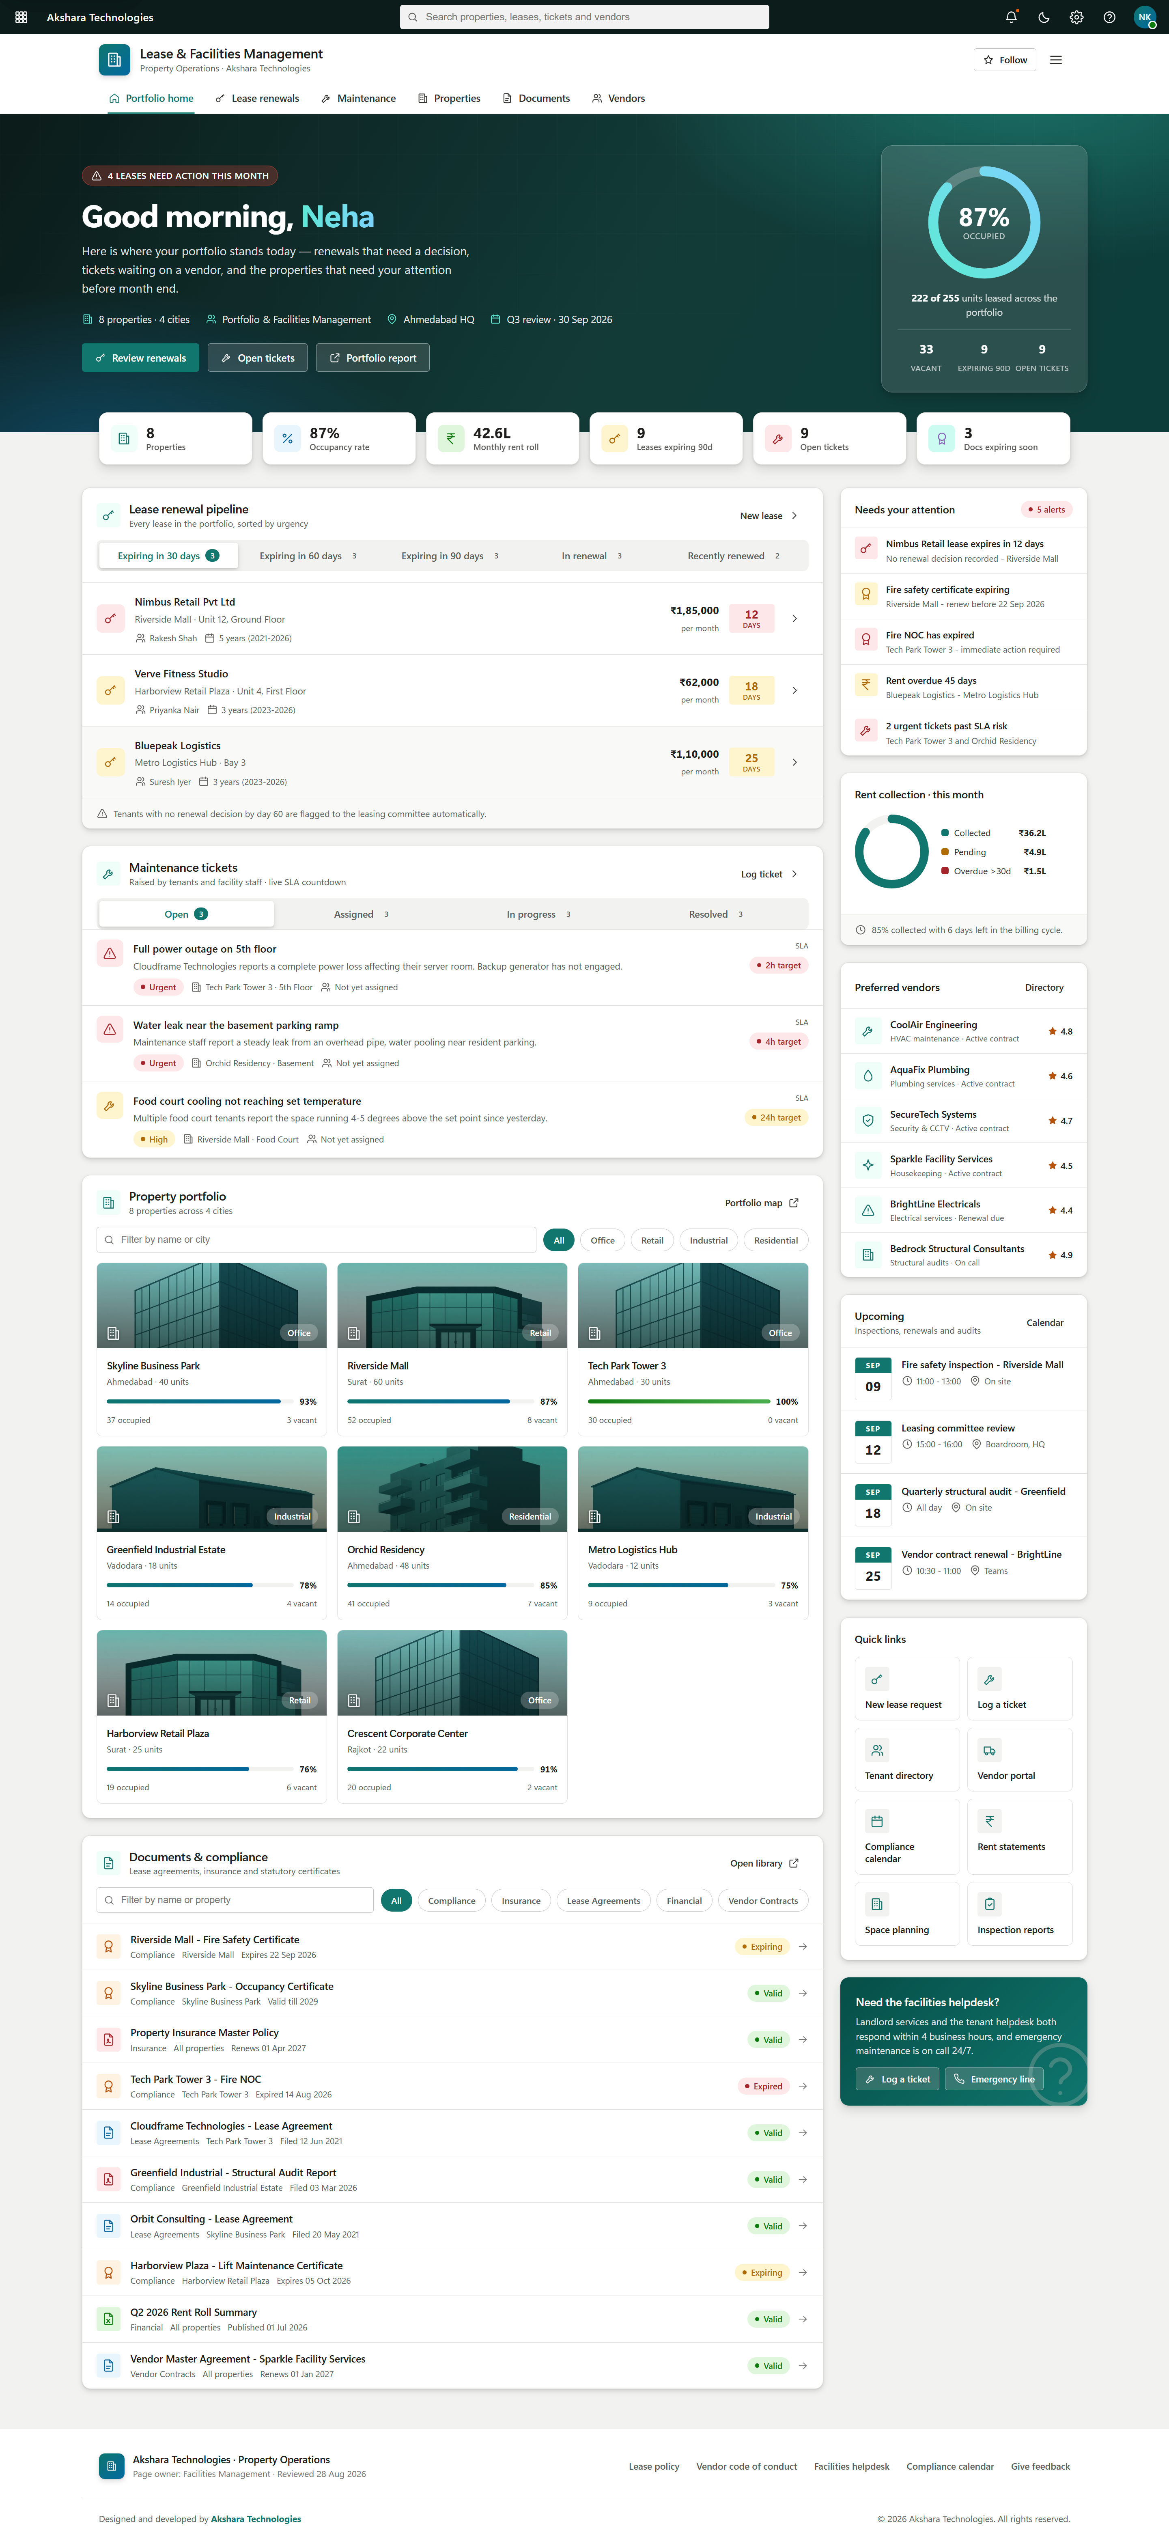Open the Lease policy footer link
The image size is (1169, 2548).
(654, 2467)
